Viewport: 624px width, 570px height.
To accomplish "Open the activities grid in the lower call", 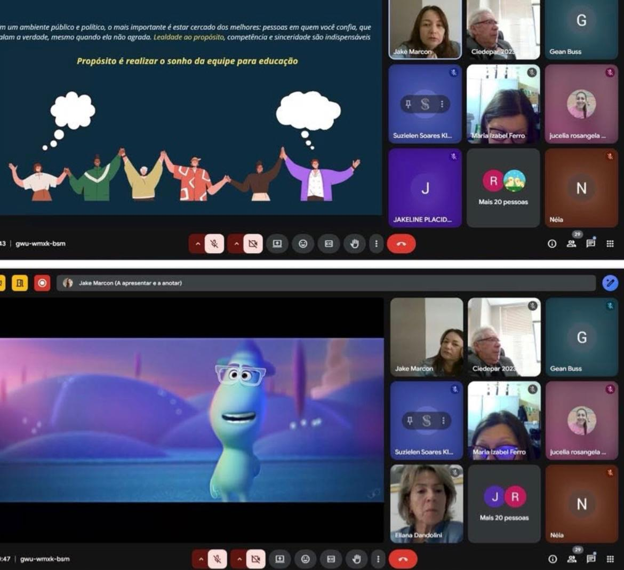I will (610, 559).
